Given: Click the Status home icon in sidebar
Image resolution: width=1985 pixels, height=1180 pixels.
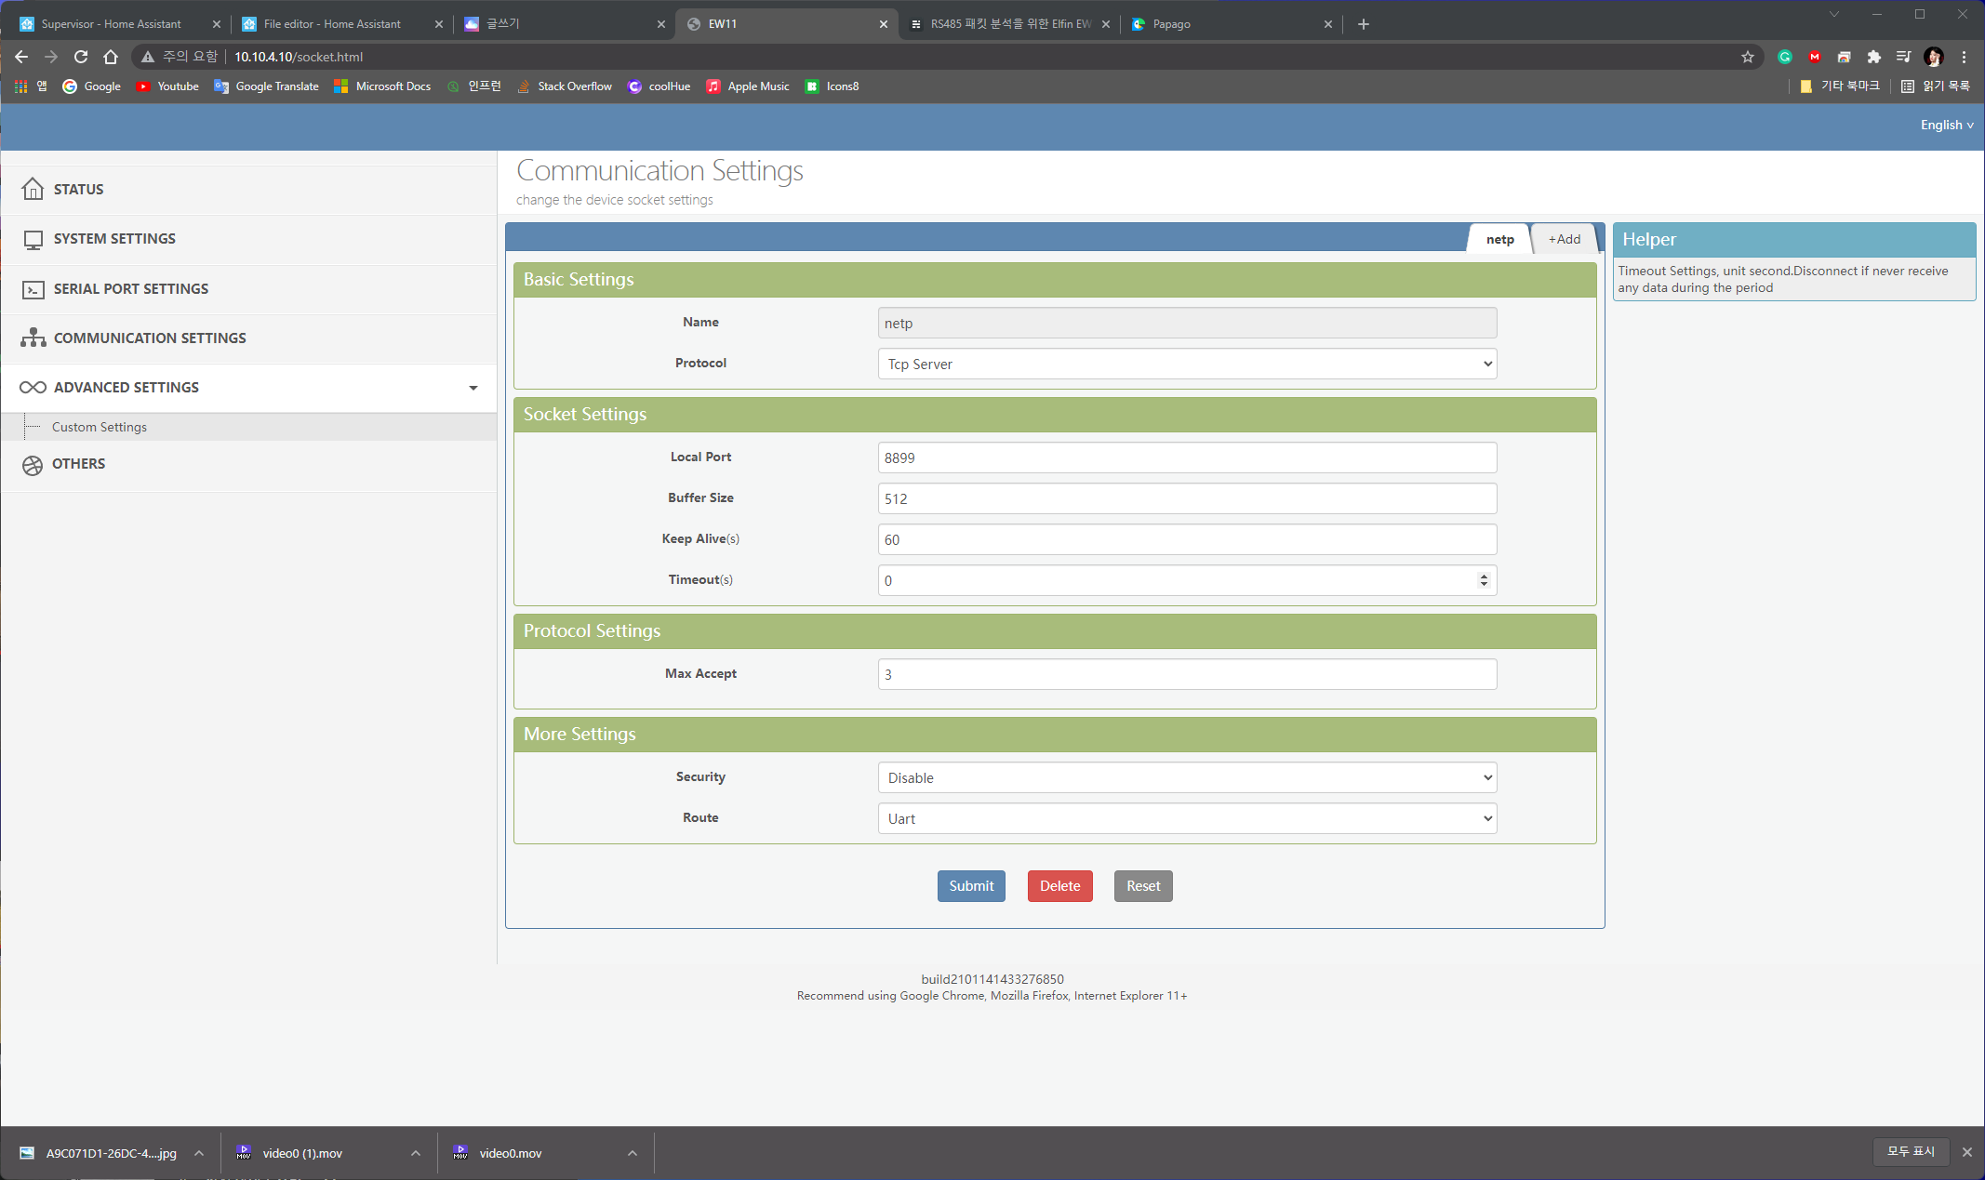Looking at the screenshot, I should [x=33, y=190].
